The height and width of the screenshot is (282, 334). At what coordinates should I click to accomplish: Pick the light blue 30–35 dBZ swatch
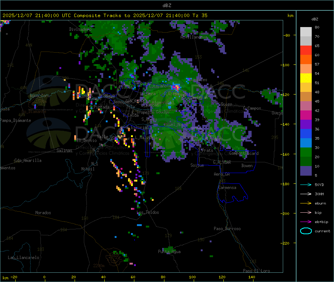(306, 143)
